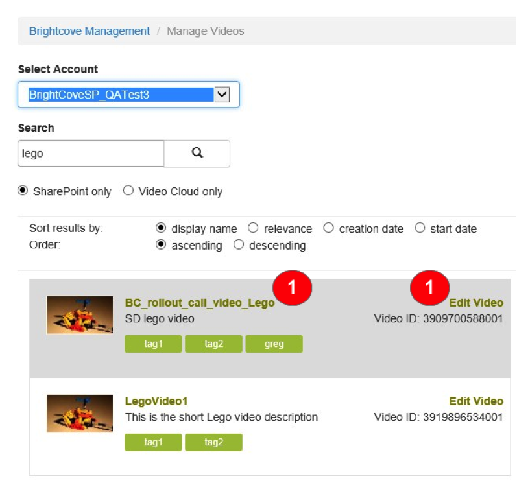Screen dimensions: 517x483
Task: Click Edit Video for LegoVideo1
Action: coord(475,401)
